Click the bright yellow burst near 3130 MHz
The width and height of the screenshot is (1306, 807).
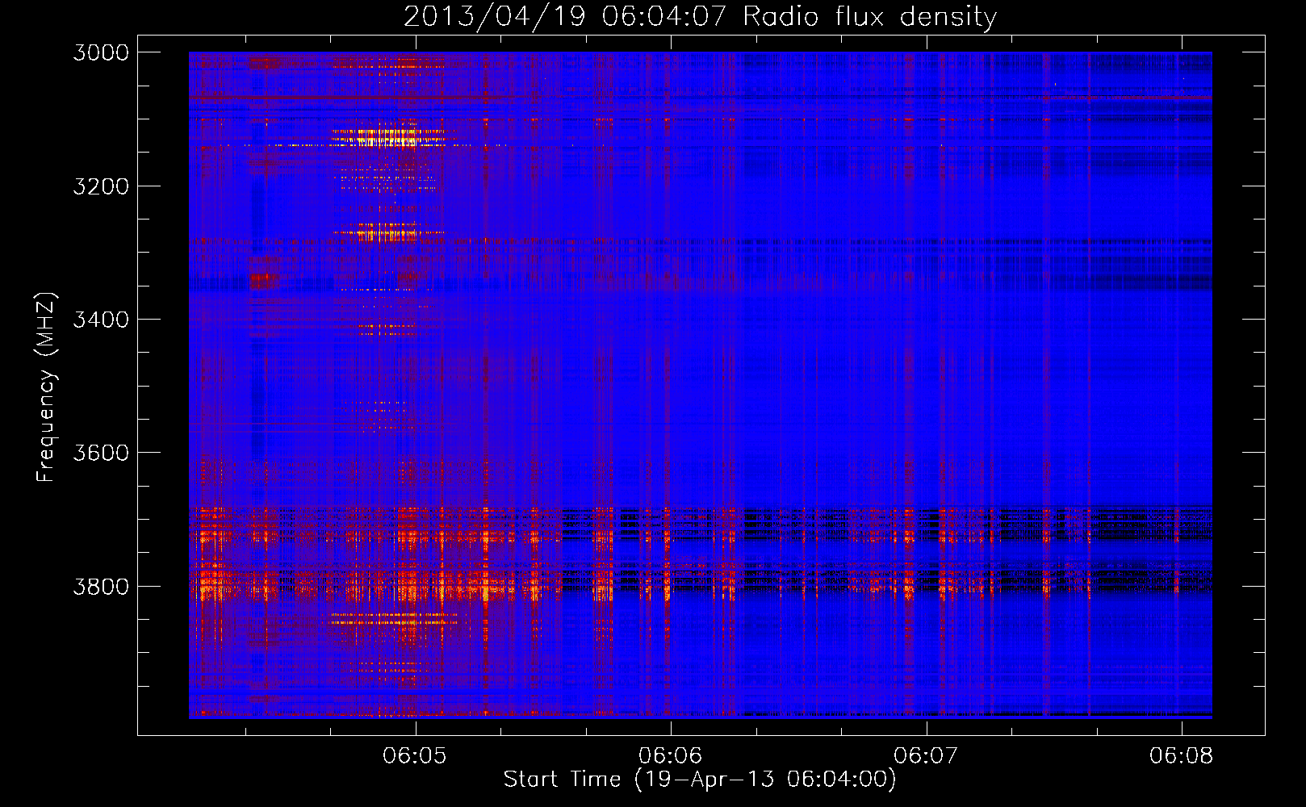point(391,136)
